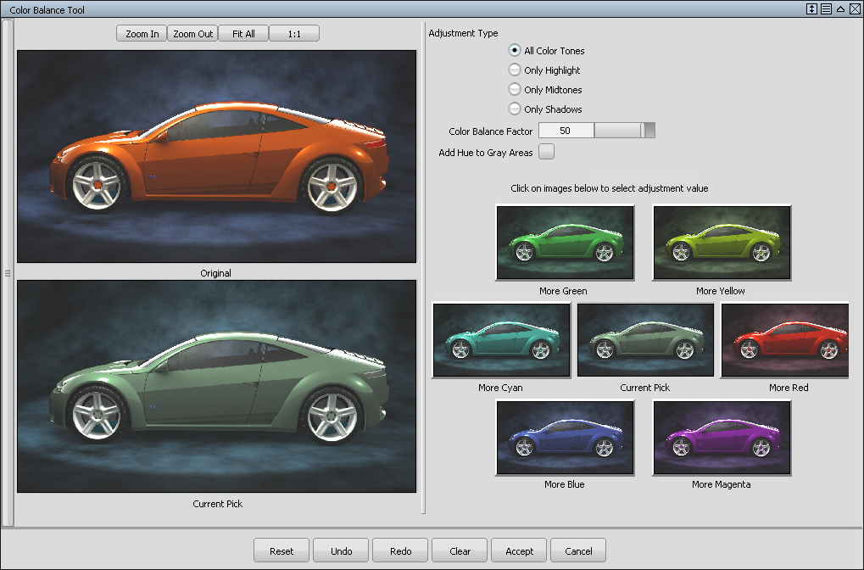Pick the More Cyan car thumbnail
Screen dimensions: 864x570
click(501, 340)
